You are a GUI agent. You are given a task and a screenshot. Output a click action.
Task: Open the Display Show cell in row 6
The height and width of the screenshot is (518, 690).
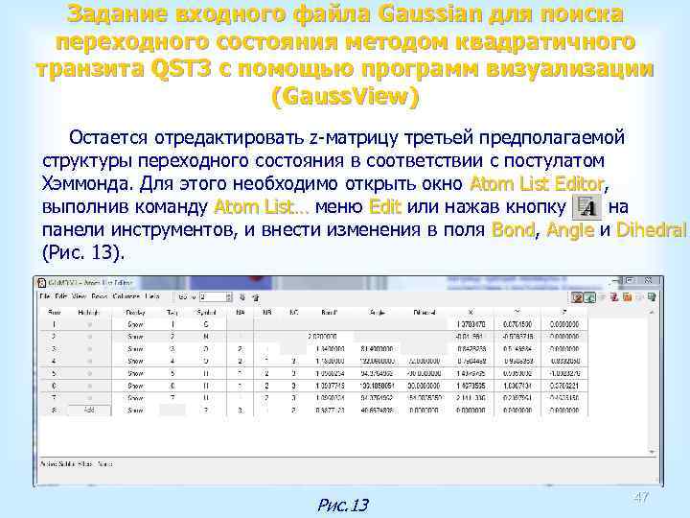135,386
